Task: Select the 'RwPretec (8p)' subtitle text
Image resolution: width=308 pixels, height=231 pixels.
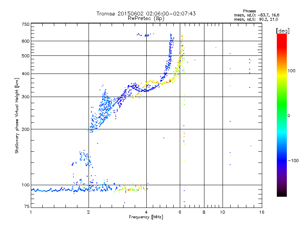Action: tap(146, 18)
